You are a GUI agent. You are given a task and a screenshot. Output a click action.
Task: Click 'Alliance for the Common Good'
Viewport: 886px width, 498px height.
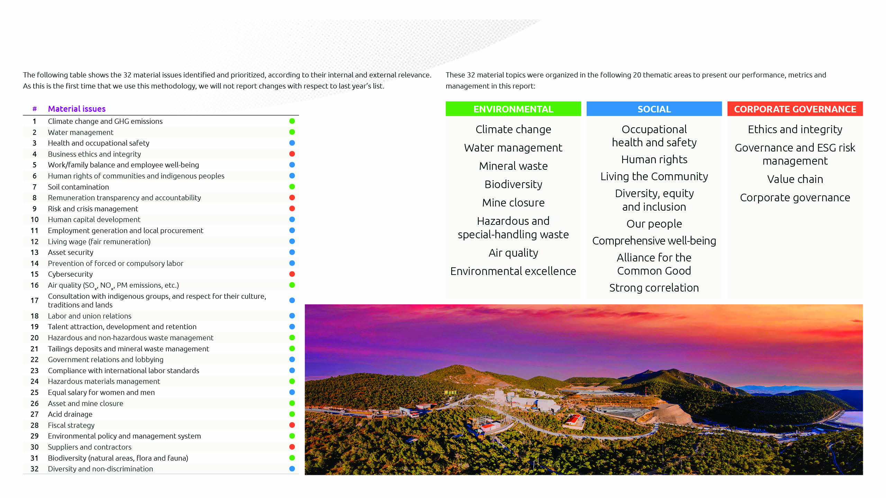(654, 264)
